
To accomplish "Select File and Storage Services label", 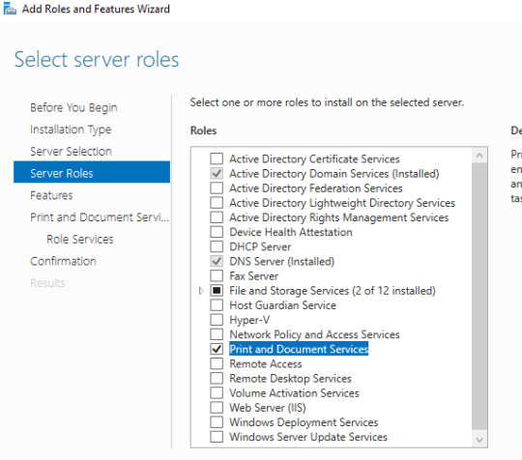I will click(333, 291).
